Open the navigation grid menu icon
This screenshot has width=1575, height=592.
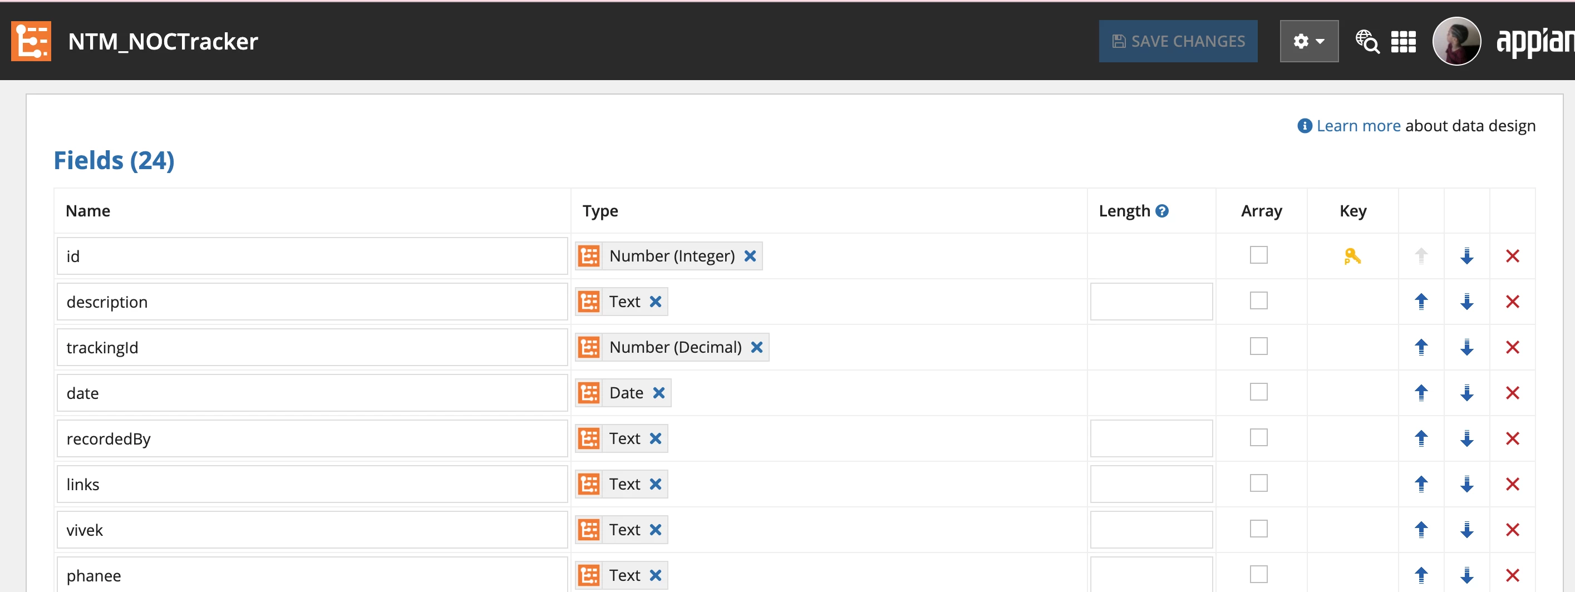point(1403,42)
